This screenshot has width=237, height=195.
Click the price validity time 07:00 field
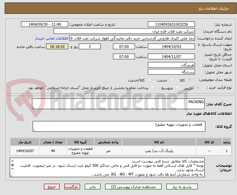124,56
